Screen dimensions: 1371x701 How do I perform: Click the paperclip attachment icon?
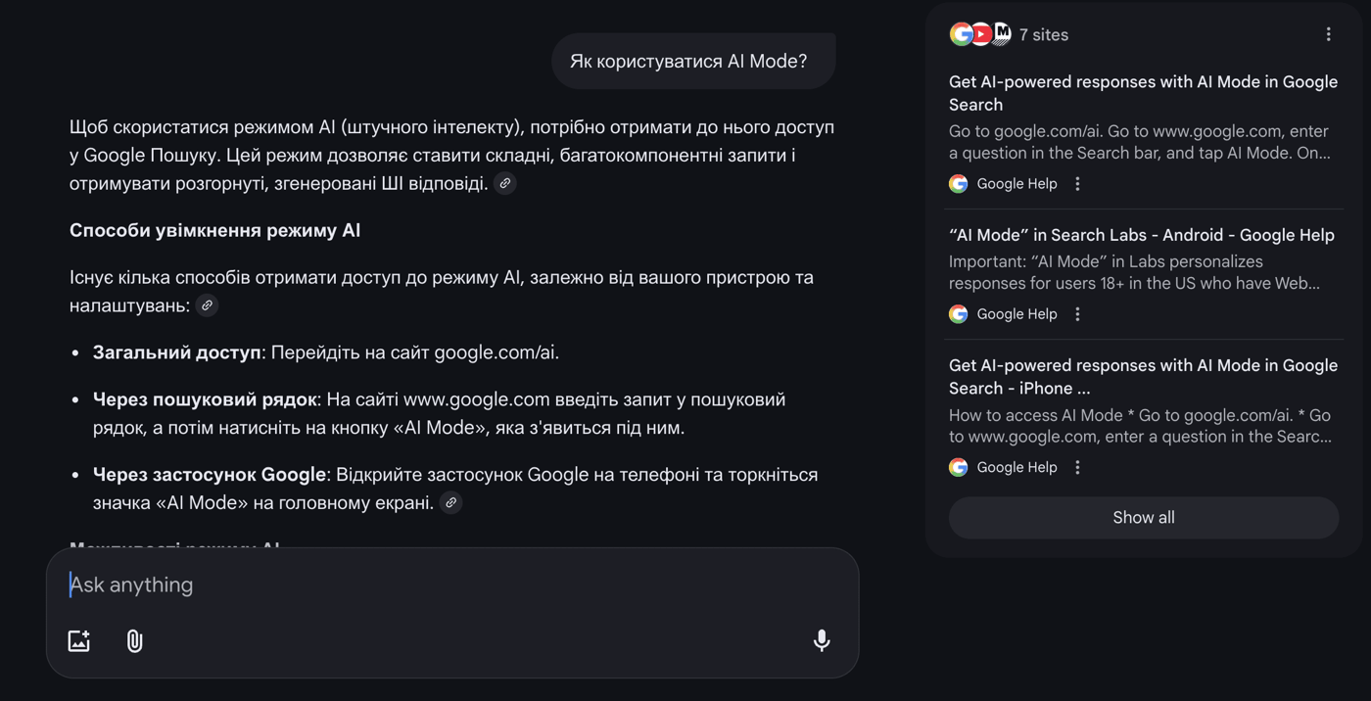[x=134, y=640]
